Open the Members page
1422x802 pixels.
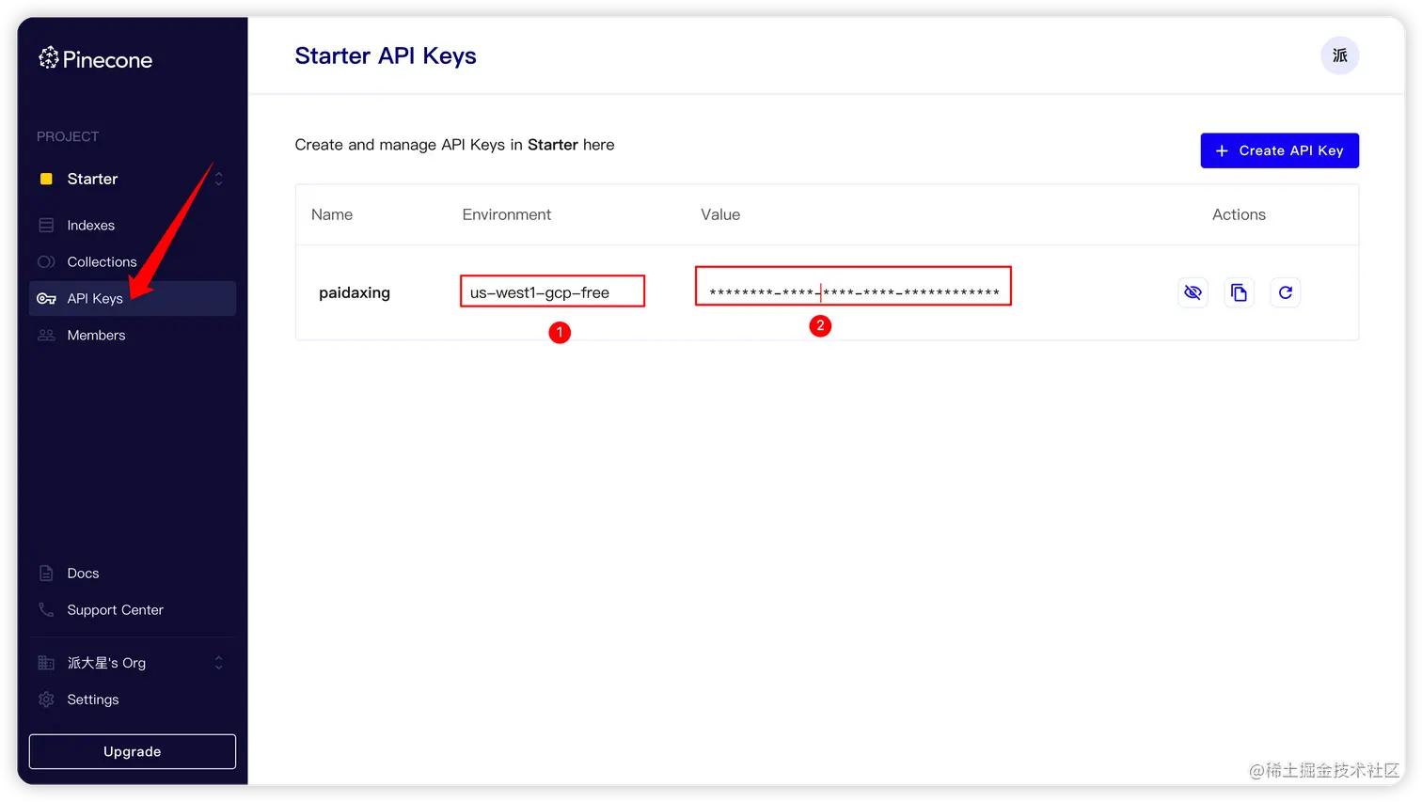pyautogui.click(x=133, y=336)
